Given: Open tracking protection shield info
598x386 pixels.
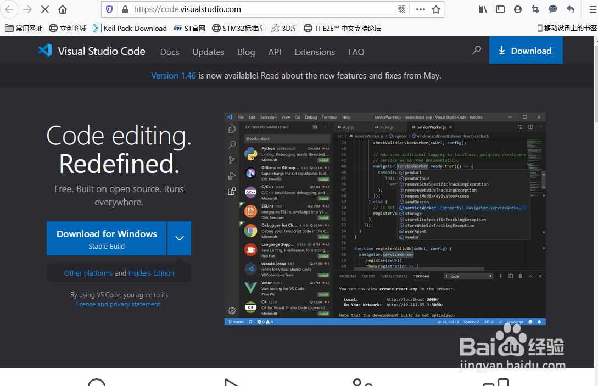Looking at the screenshot, I should pyautogui.click(x=109, y=9).
